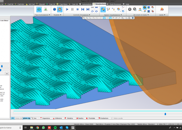This screenshot has width=182, height=130.
Task: Stop the simulation playback
Action: [x=77, y=9]
